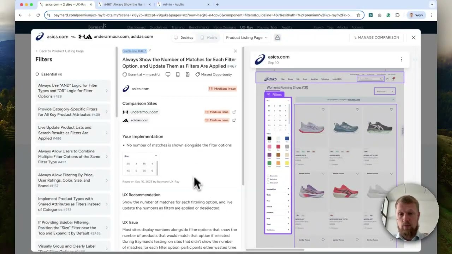Select the 'asics.com + 2 sites – UX-Ray' tab

tap(66, 5)
